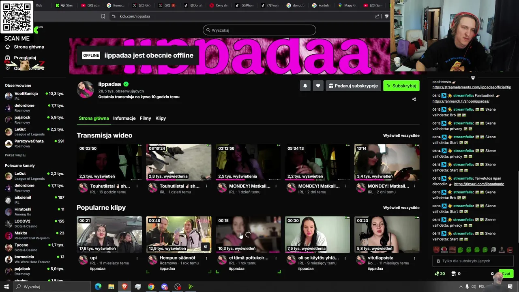Open options menu for the 08:16:24 video

(x=206, y=186)
